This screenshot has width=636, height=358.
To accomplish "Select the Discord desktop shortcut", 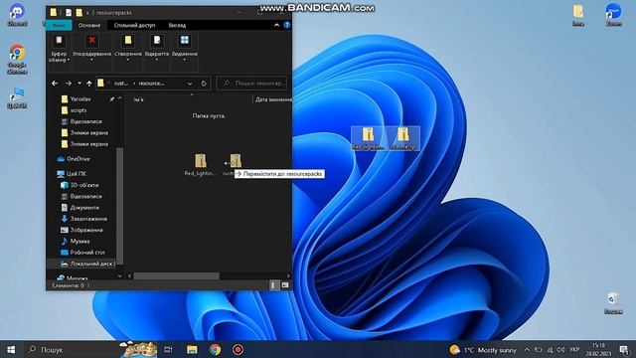I will [17, 15].
